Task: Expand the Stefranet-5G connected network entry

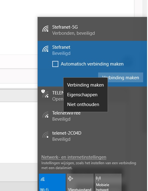Action: (x=92, y=30)
